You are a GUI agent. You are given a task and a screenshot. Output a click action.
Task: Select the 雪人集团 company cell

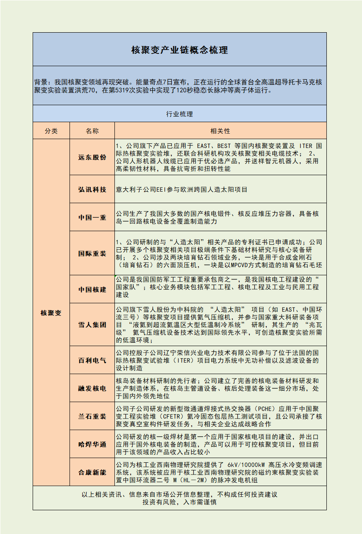coord(92,325)
